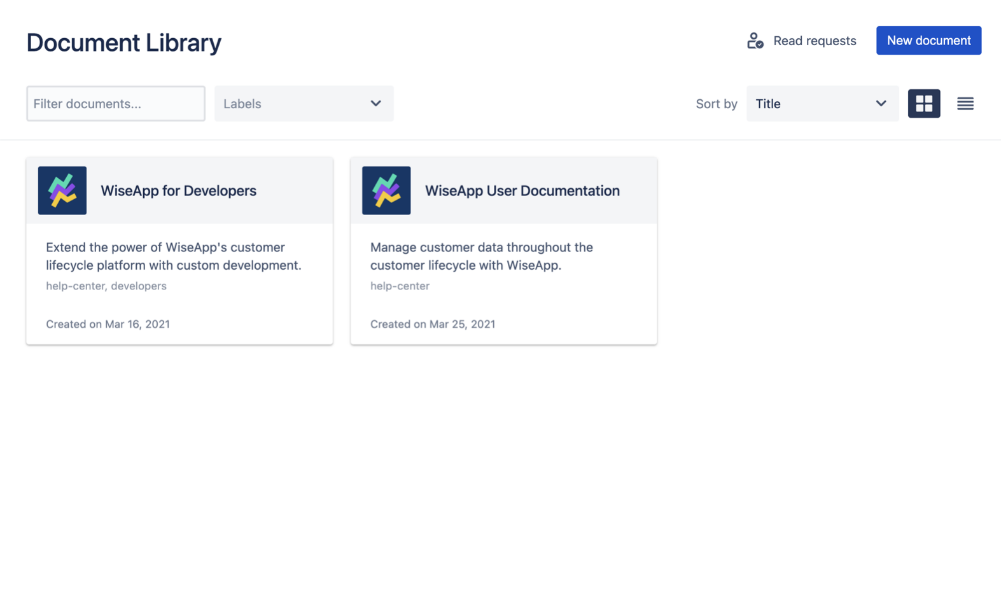Open the WiseApp User Documentation title
Viewport: 1001px width, 600px height.
(x=522, y=191)
